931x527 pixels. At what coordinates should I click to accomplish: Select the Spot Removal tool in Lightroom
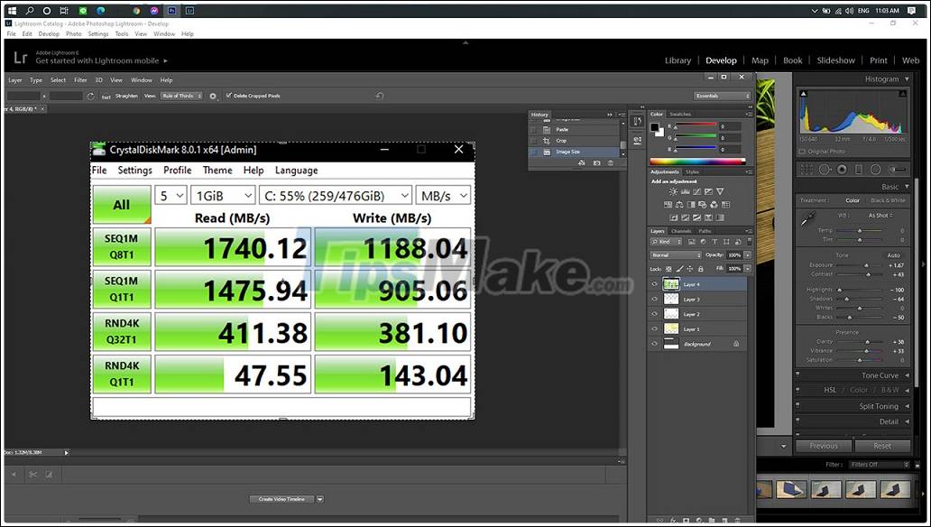(825, 171)
